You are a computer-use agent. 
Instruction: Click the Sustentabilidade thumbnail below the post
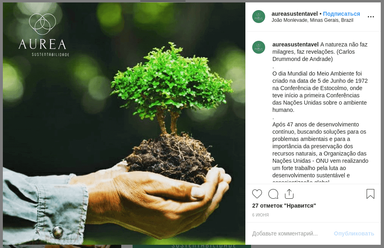[192, 246]
